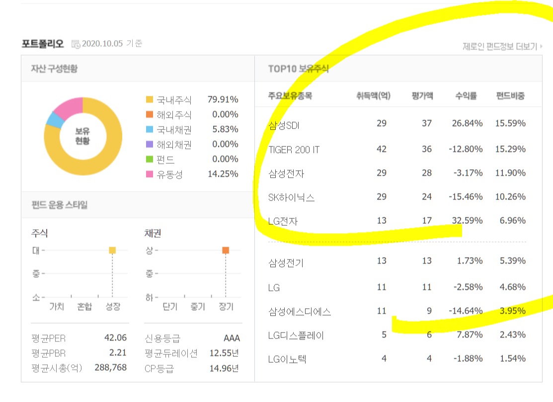Click the 주요보유종목 column header
The height and width of the screenshot is (402, 553).
(x=290, y=95)
